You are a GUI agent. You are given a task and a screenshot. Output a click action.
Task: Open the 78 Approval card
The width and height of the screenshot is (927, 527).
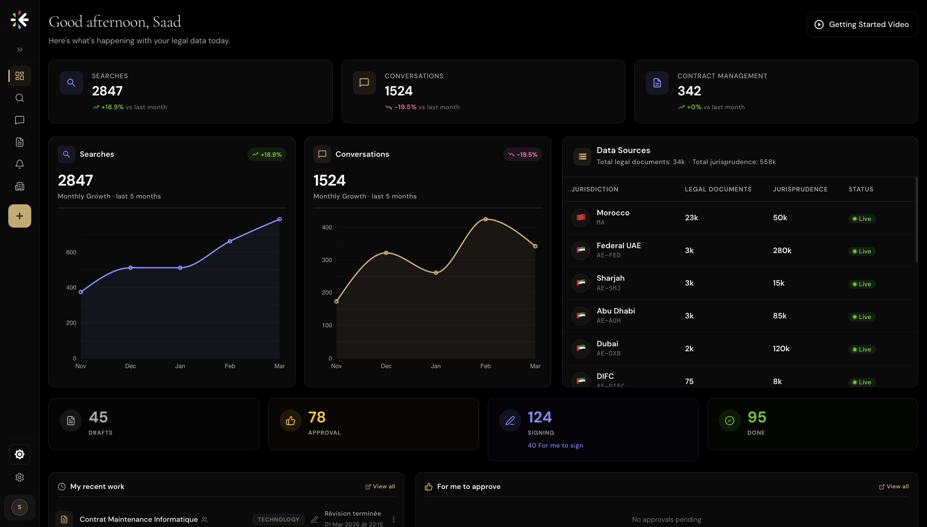[373, 424]
